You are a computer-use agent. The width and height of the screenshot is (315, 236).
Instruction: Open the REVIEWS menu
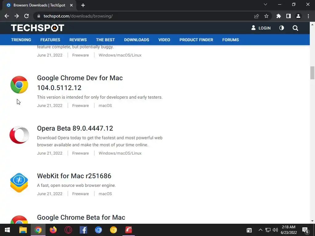tap(78, 40)
